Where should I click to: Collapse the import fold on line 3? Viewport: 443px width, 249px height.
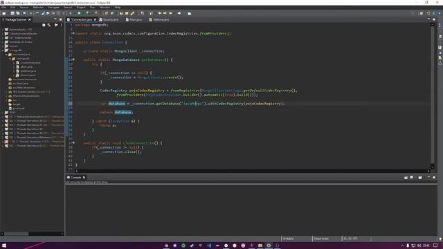pyautogui.click(x=73, y=33)
